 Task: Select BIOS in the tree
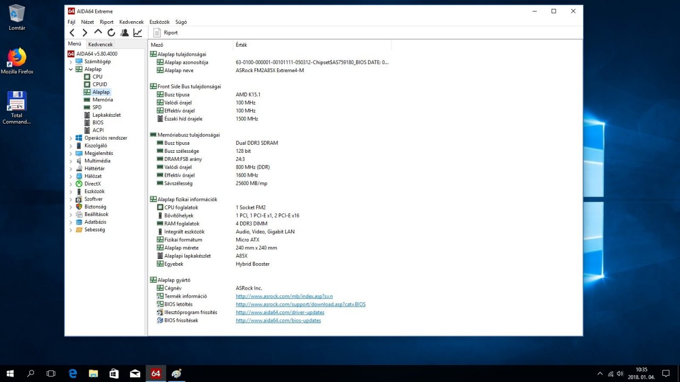click(98, 123)
